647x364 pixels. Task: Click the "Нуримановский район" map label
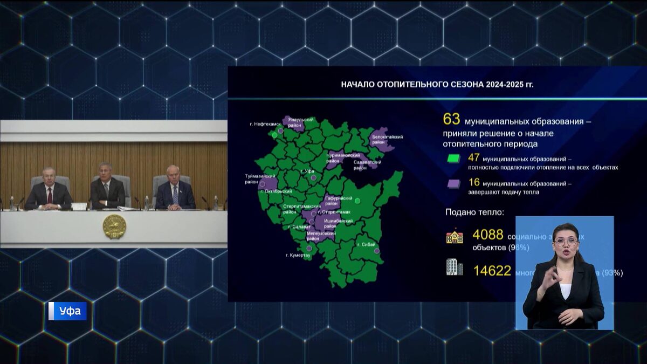(x=343, y=157)
